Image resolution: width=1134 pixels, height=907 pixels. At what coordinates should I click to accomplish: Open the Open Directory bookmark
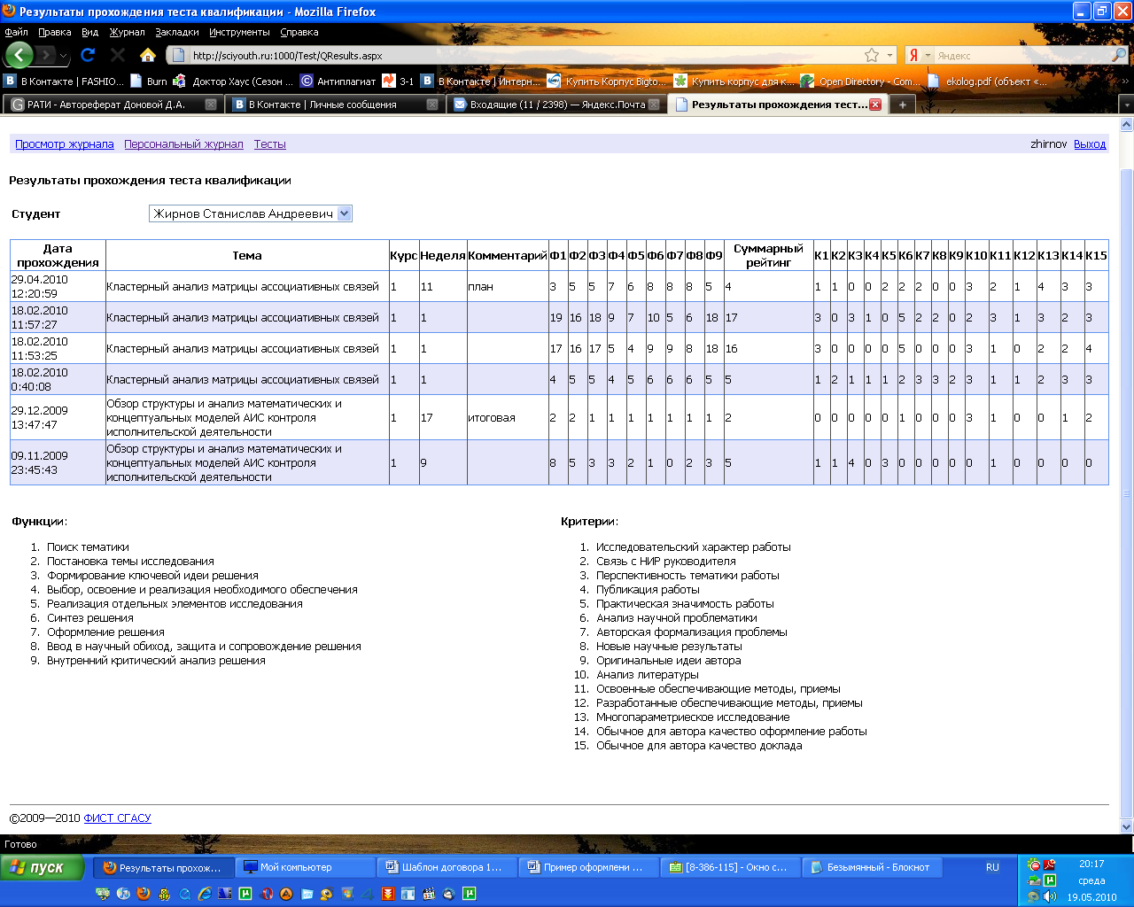(x=861, y=81)
